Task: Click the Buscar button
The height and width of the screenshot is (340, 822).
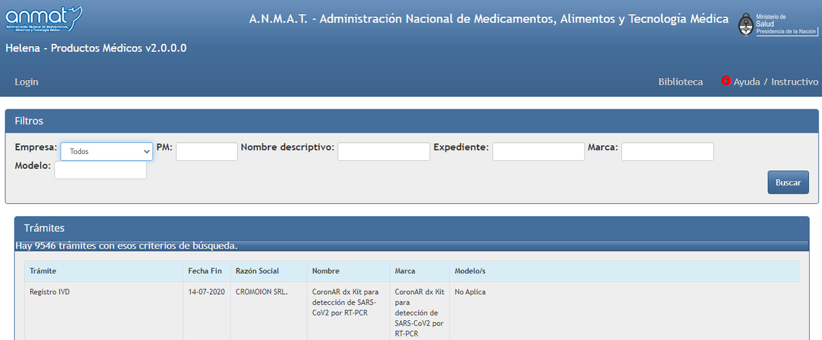Action: pyautogui.click(x=788, y=183)
